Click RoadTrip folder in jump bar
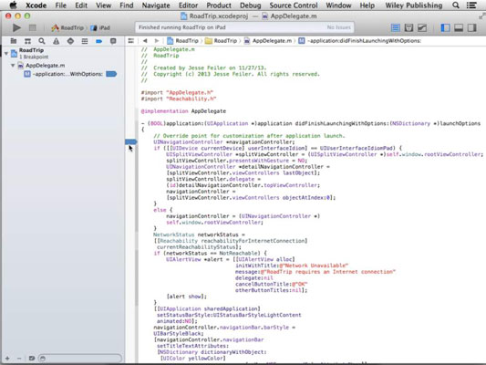 click(222, 41)
